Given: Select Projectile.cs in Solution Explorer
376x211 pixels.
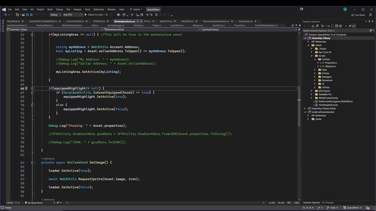Looking at the screenshot, I should (331, 63).
